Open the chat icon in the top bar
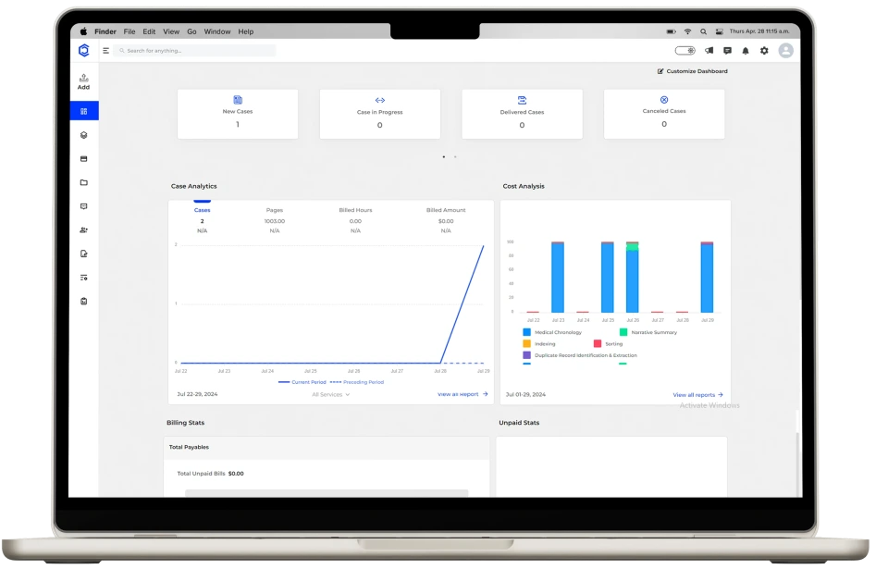This screenshot has width=888, height=569. pyautogui.click(x=727, y=50)
